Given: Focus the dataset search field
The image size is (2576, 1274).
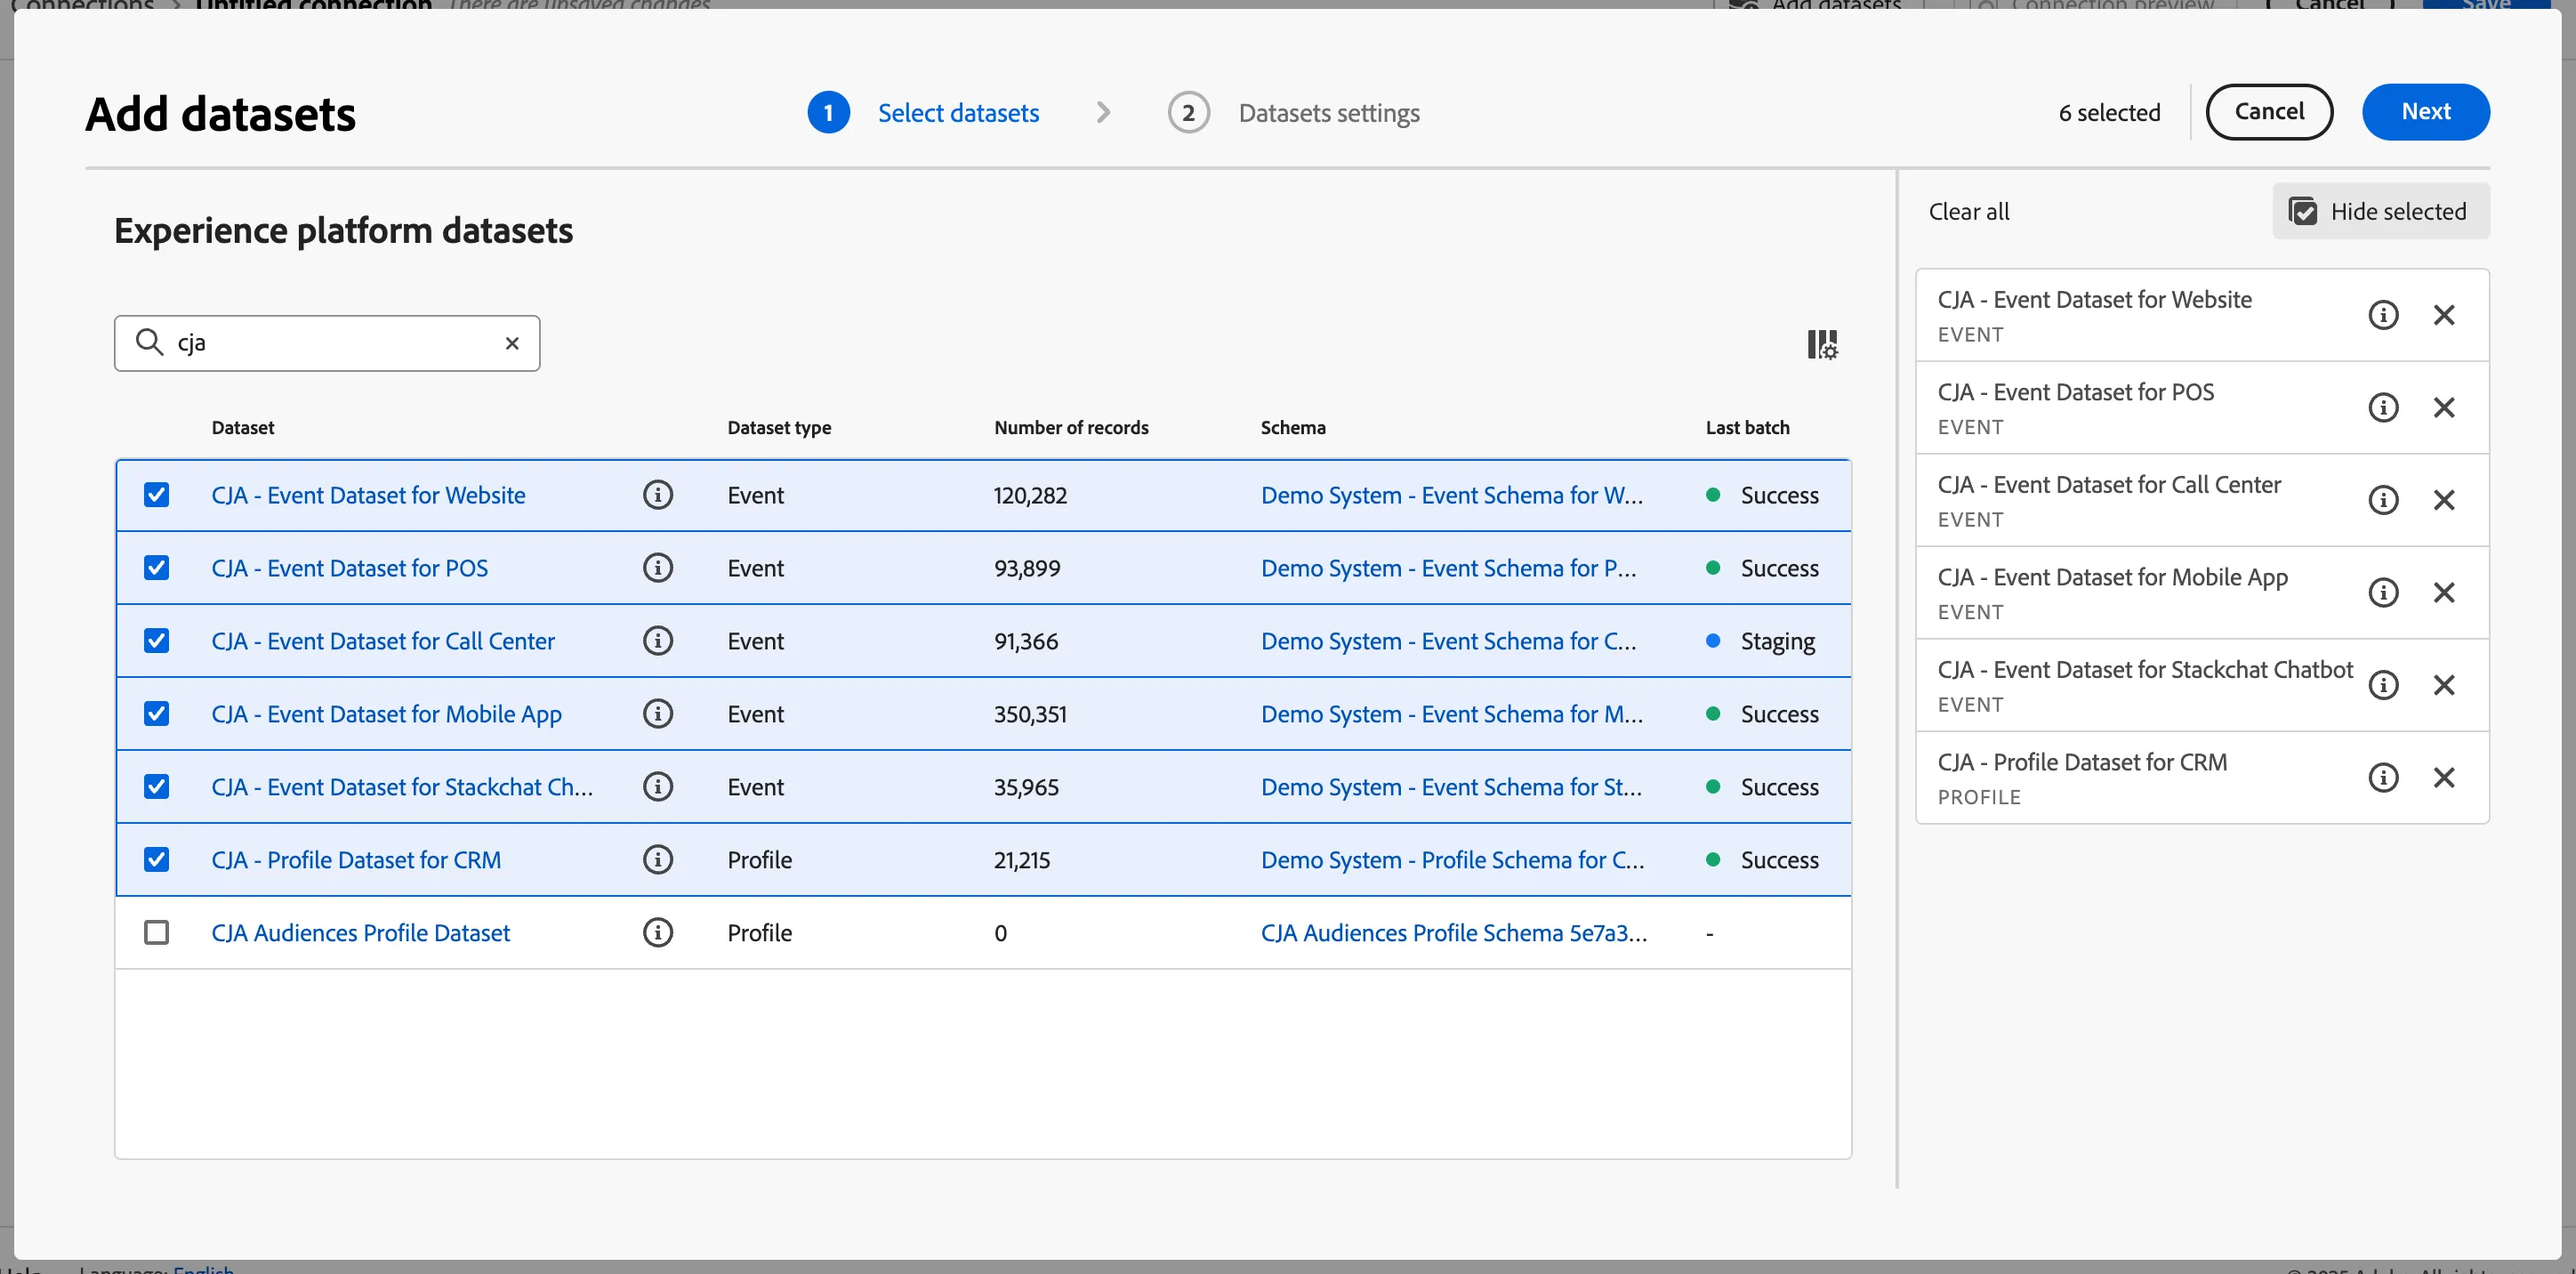Looking at the screenshot, I should pyautogui.click(x=327, y=343).
